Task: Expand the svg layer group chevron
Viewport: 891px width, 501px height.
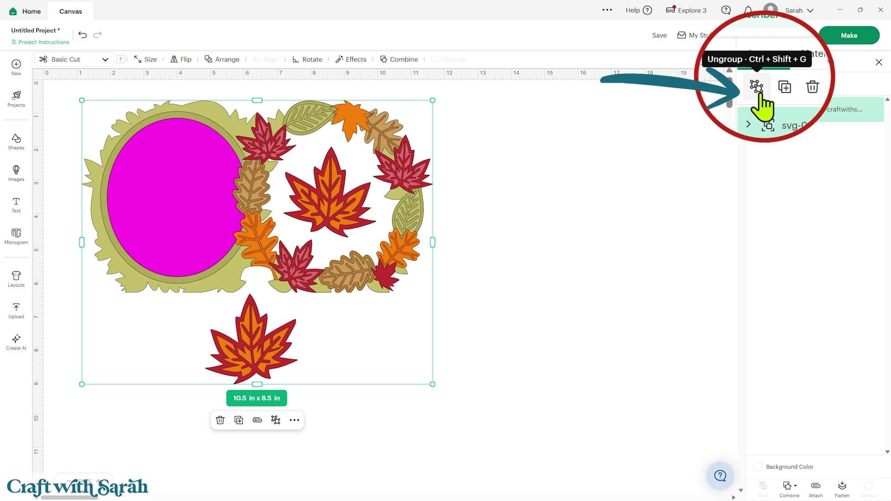Action: tap(748, 124)
